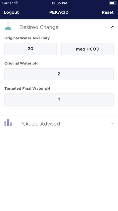Open the meq HCO3 unit dropdown
This screenshot has width=118, height=211.
coord(87,49)
